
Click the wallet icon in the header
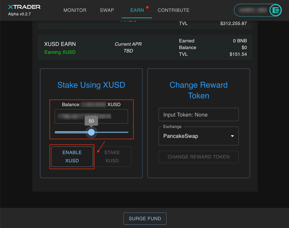pos(276,10)
